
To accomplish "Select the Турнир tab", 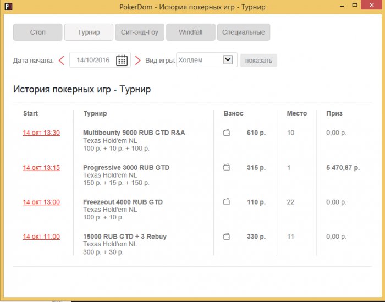I will [x=89, y=32].
